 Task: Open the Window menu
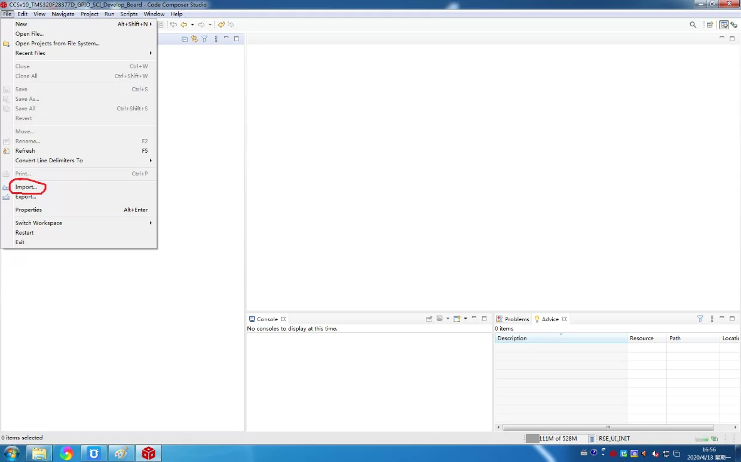tap(154, 14)
